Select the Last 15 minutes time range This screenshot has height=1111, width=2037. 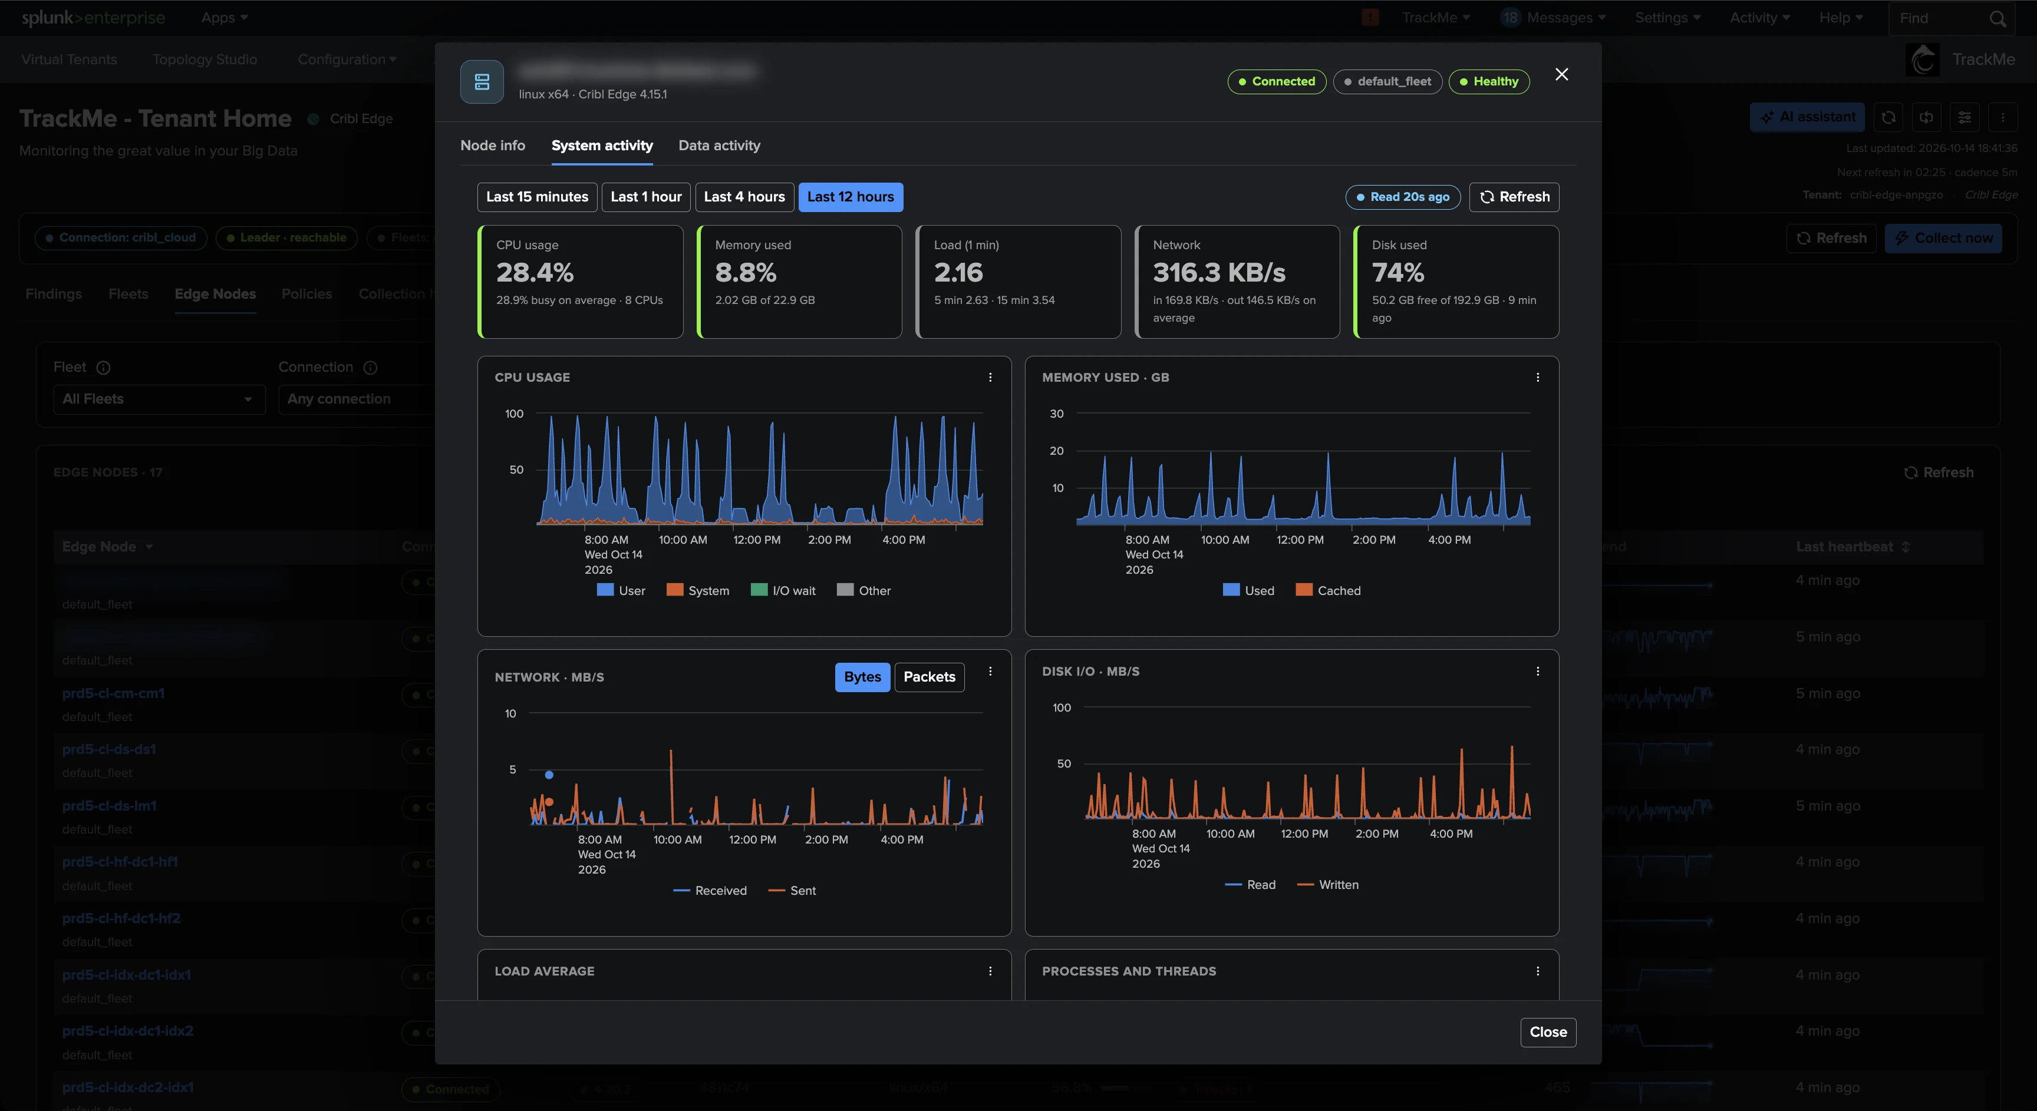point(537,197)
